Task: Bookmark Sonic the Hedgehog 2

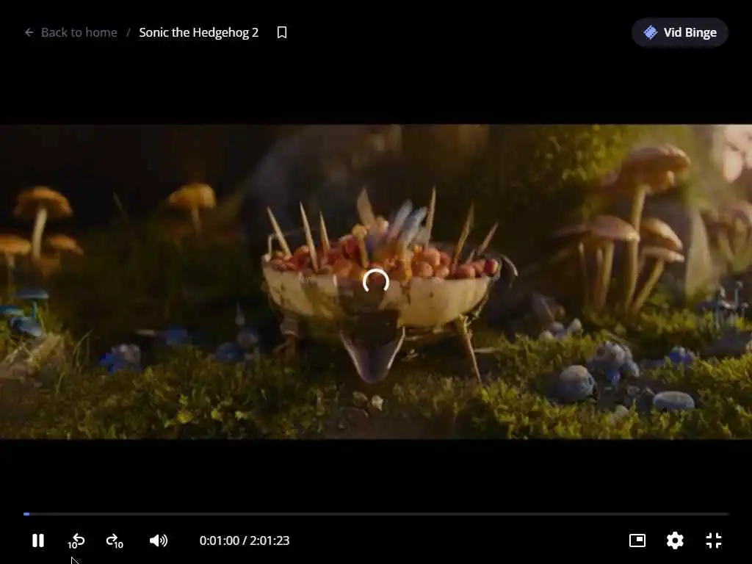Action: pos(282,32)
